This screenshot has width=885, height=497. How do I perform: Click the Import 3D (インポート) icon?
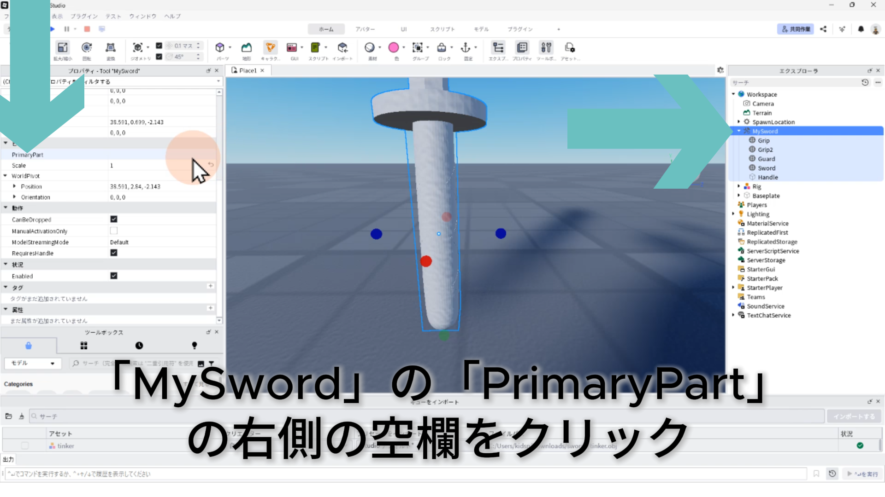[x=342, y=48]
